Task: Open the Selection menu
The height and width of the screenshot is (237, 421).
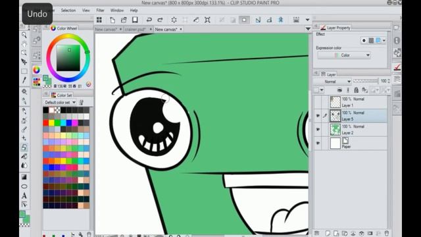Action: point(68,11)
